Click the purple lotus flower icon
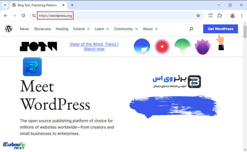 click(203, 47)
